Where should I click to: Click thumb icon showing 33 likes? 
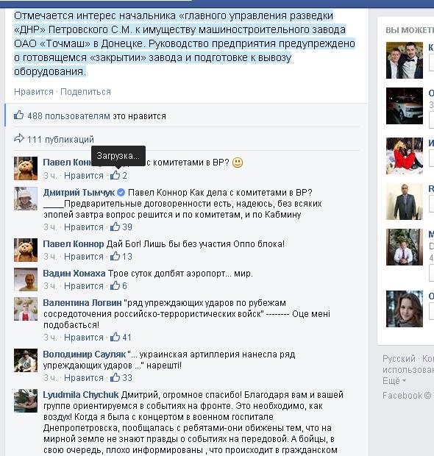(115, 377)
